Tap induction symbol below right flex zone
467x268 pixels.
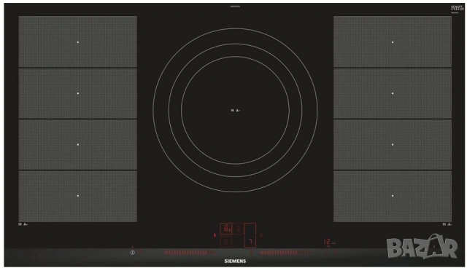[x=447, y=224]
